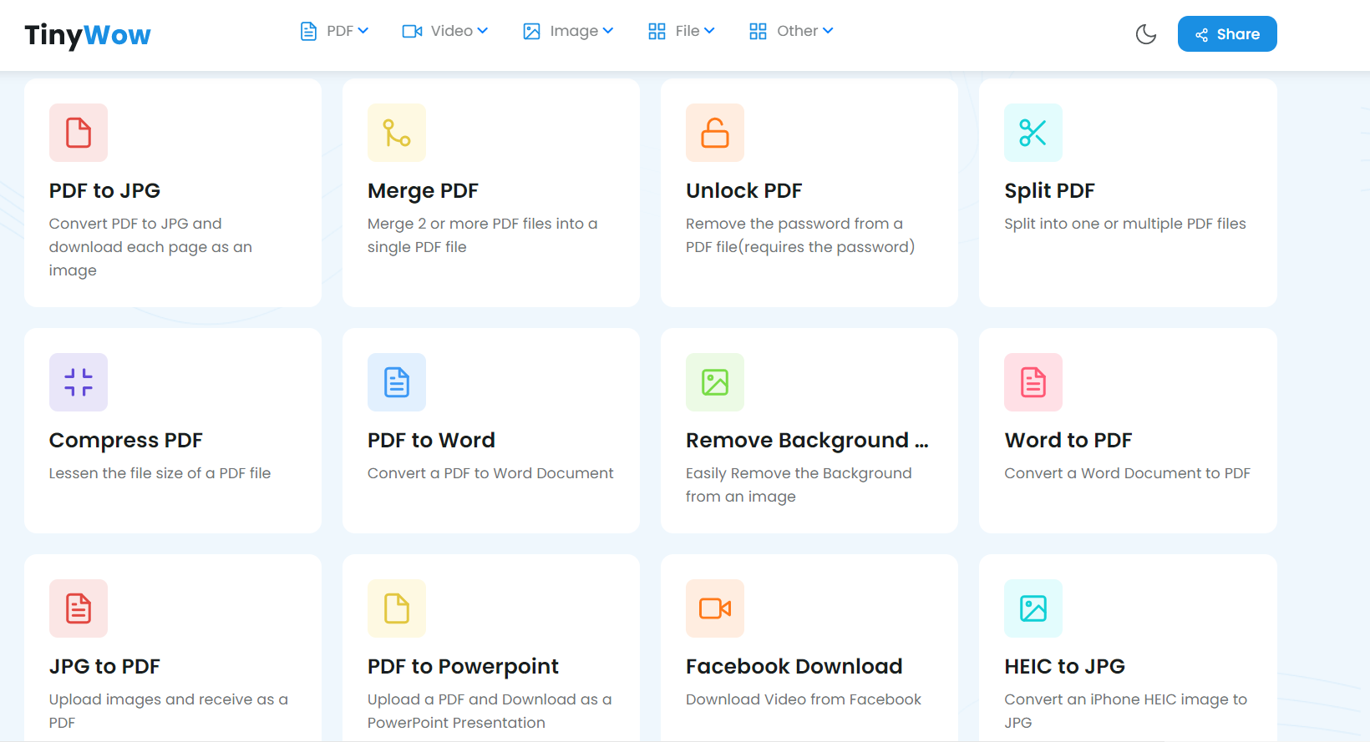Image resolution: width=1370 pixels, height=742 pixels.
Task: Toggle dark mode with the moon icon
Action: click(x=1146, y=34)
